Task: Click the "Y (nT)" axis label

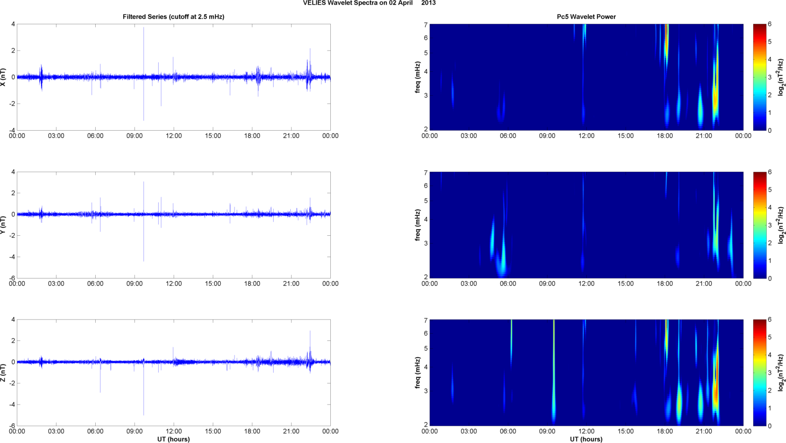Action: pos(4,225)
